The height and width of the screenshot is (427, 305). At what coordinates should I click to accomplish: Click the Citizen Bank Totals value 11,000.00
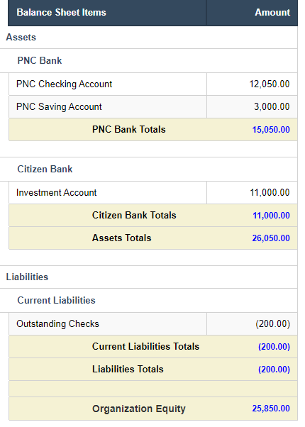271,216
